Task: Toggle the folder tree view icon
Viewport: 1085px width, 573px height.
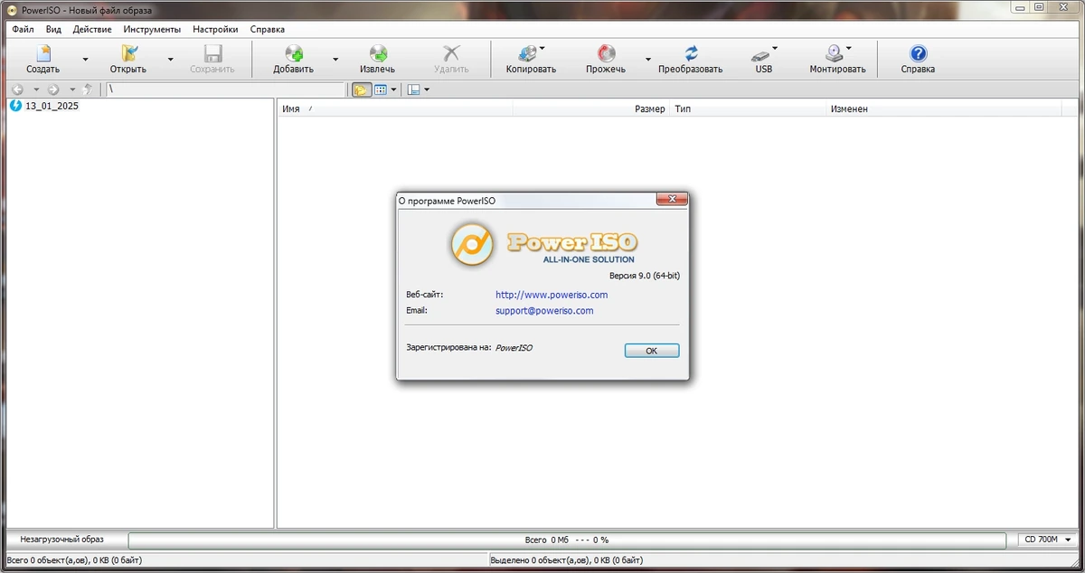Action: pyautogui.click(x=361, y=89)
